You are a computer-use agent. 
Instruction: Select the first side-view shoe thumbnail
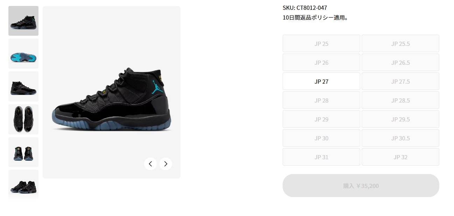tap(23, 21)
